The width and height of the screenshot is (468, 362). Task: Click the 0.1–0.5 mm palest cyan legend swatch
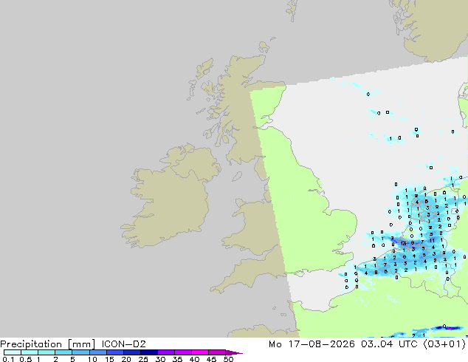[x=13, y=352]
